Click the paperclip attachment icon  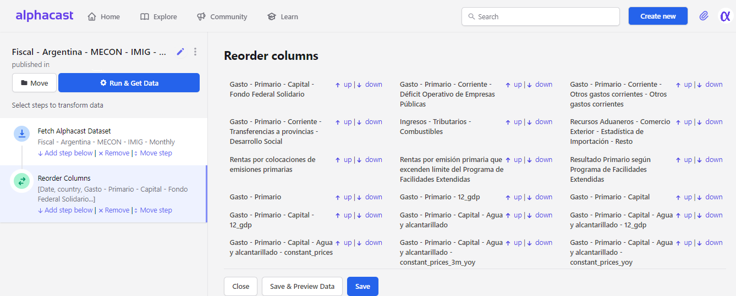click(704, 16)
